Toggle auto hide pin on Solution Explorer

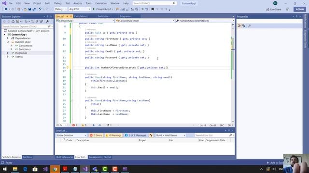[47, 16]
